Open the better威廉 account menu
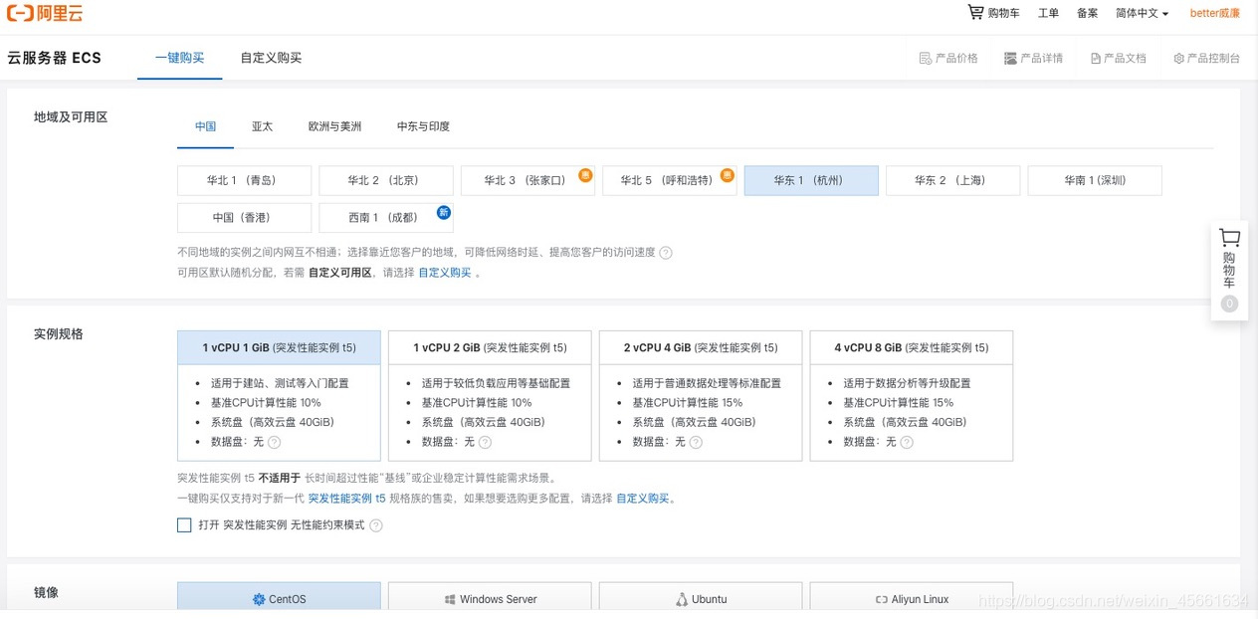Screen dimensions: 1258x619 pyautogui.click(x=1215, y=13)
